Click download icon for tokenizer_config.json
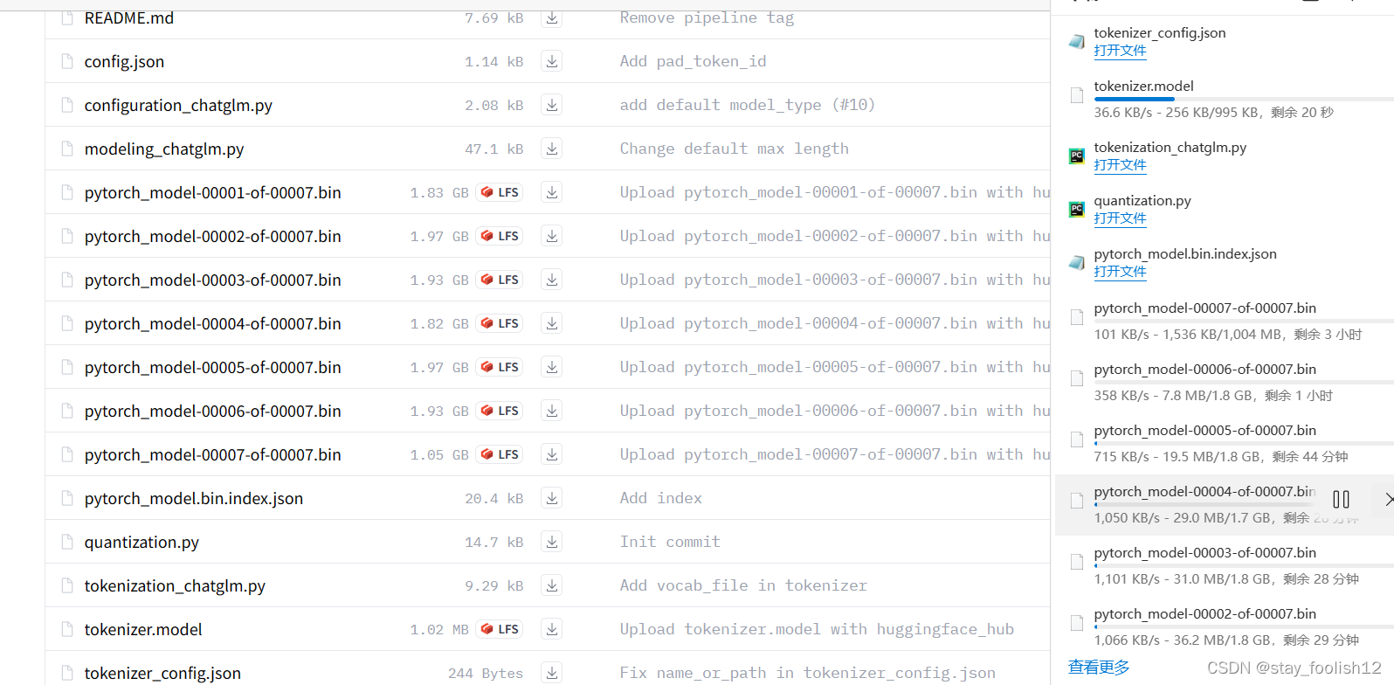The image size is (1394, 685). [552, 673]
